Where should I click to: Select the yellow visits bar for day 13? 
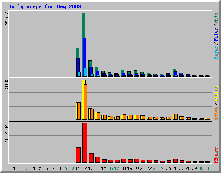[90, 114]
